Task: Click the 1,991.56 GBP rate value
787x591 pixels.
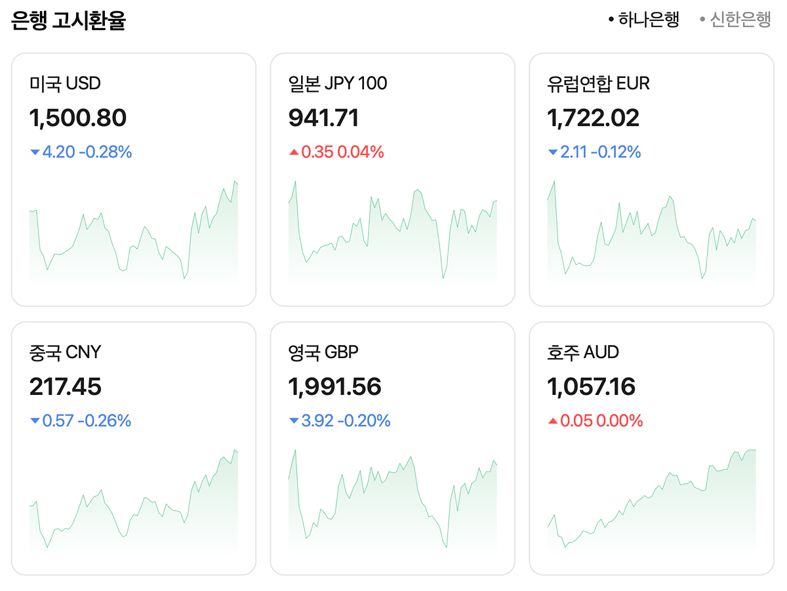Action: pos(334,387)
